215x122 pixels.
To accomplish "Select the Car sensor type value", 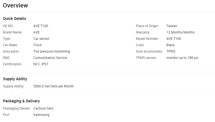I will (x=41, y=39).
